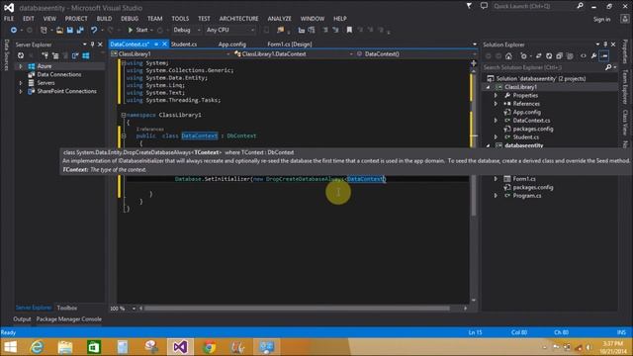Click the Navigate Backward toolbar button
The height and width of the screenshot is (356, 633).
(13, 30)
